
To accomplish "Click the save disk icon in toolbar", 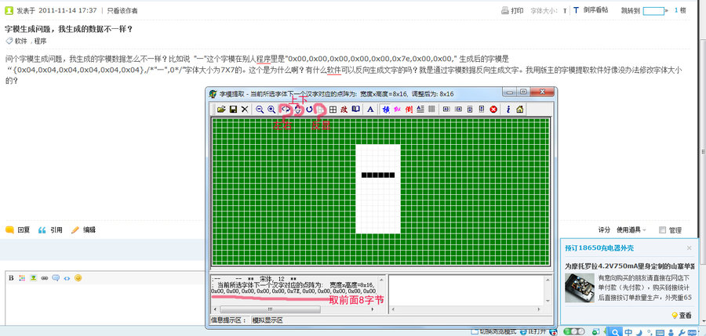I will click(233, 110).
